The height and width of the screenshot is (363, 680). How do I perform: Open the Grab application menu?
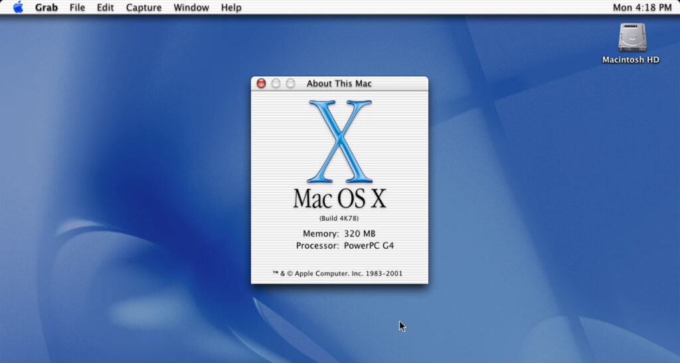(x=46, y=7)
